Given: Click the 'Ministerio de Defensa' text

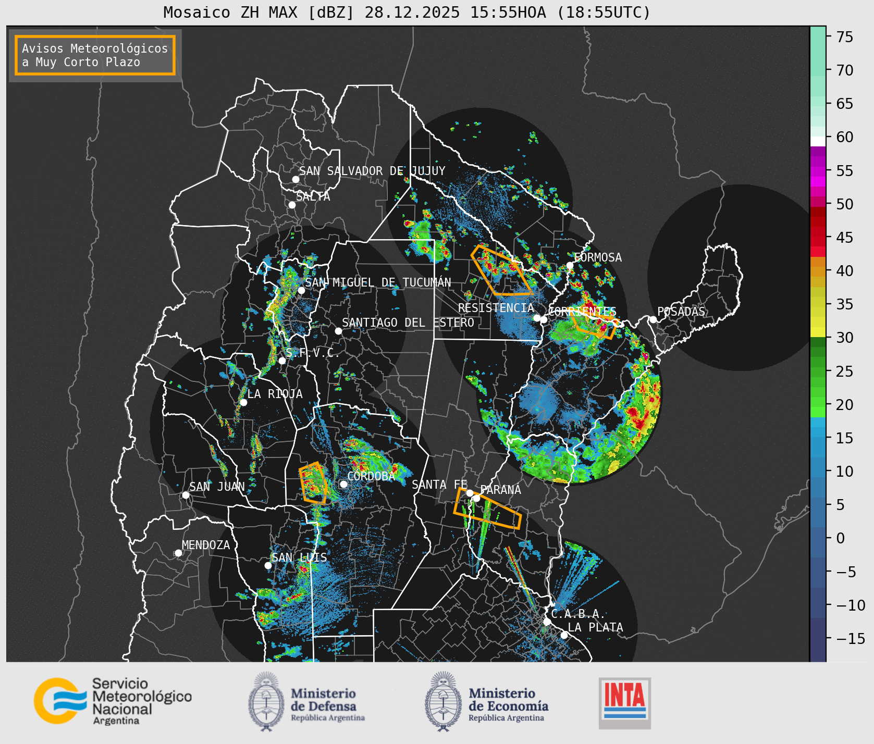Looking at the screenshot, I should click(x=324, y=700).
